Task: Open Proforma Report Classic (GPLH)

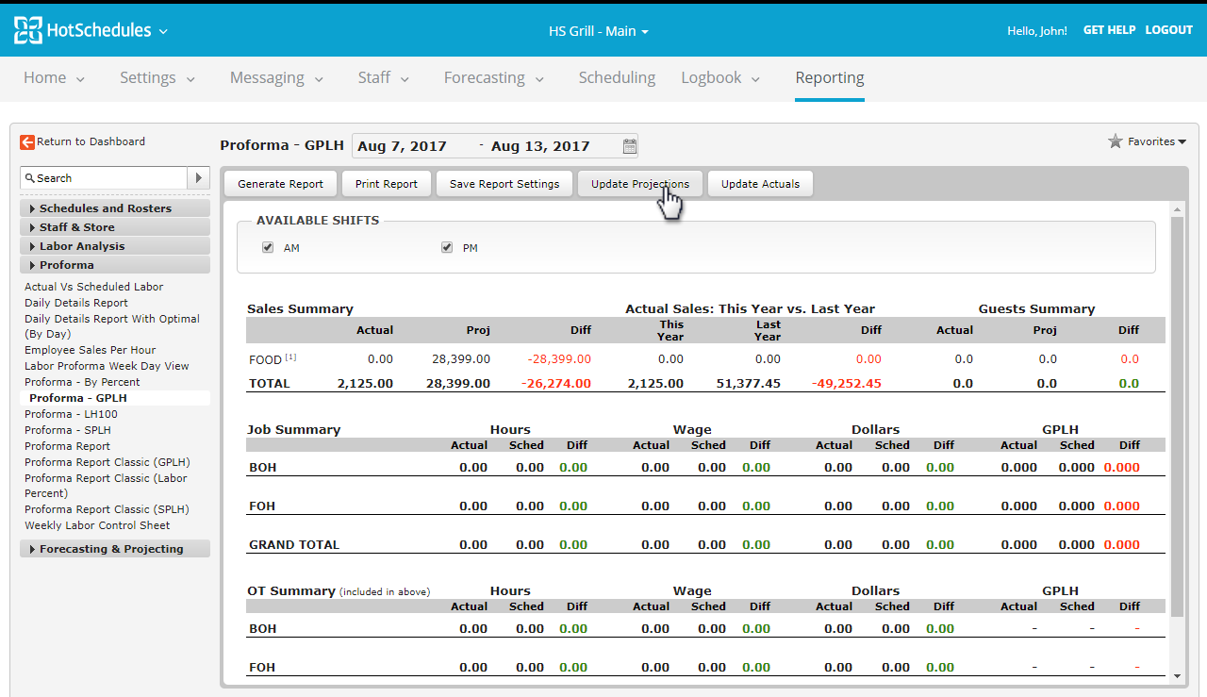Action: point(107,462)
